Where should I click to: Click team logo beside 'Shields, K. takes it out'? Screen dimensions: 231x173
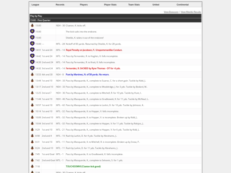[x=32, y=38]
